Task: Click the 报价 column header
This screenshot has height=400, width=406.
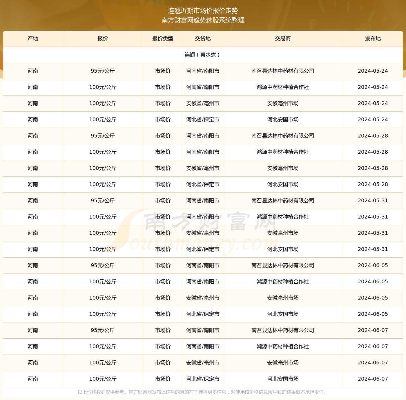Action: pos(103,38)
